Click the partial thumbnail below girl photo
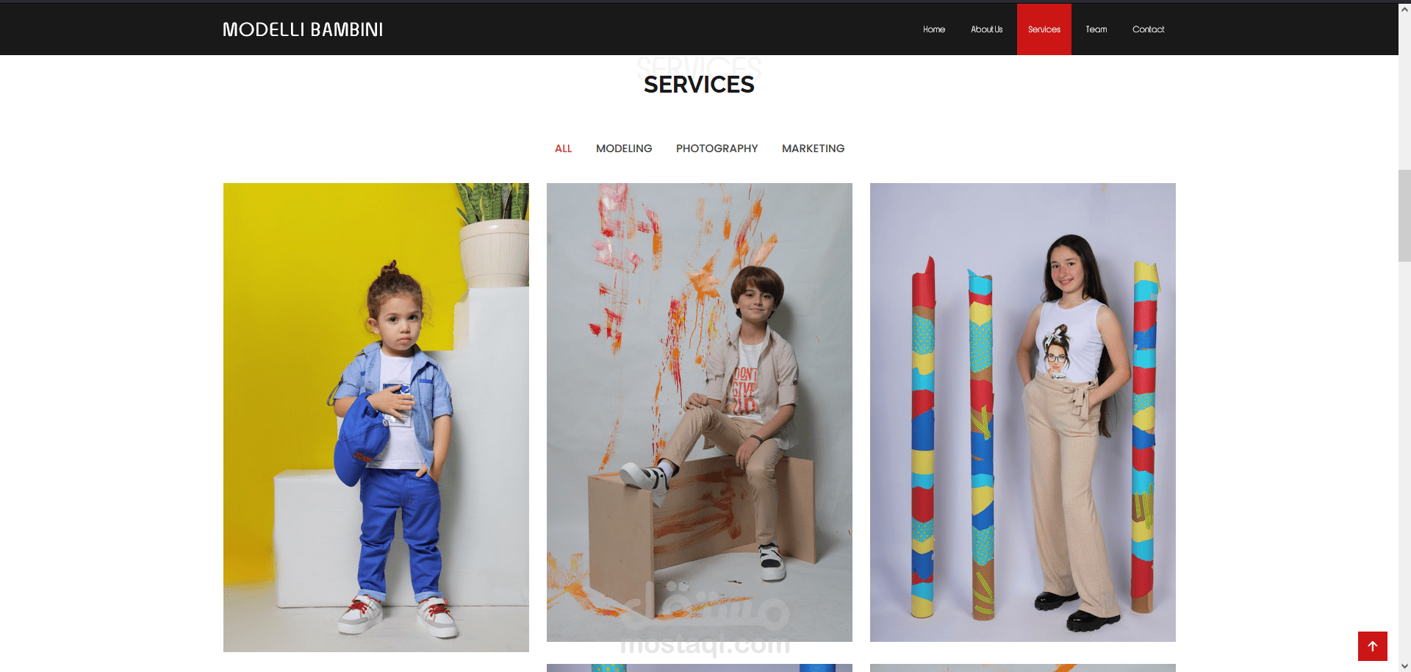 point(1023,668)
